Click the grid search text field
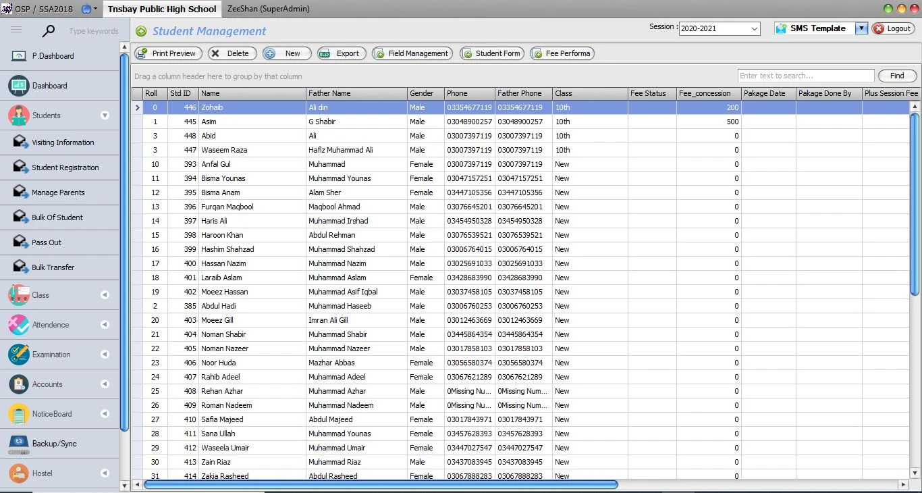This screenshot has width=922, height=493. point(805,76)
